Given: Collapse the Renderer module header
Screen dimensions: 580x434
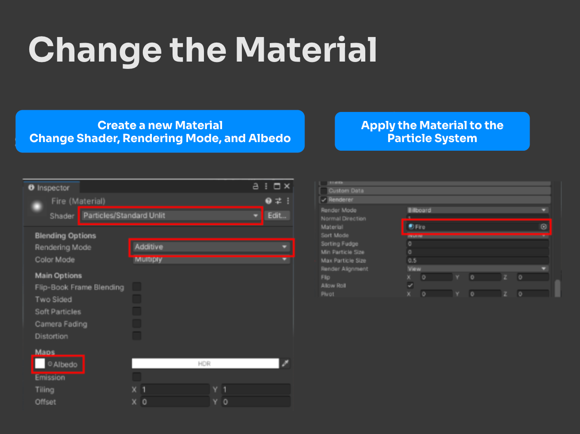Looking at the screenshot, I should coord(435,200).
